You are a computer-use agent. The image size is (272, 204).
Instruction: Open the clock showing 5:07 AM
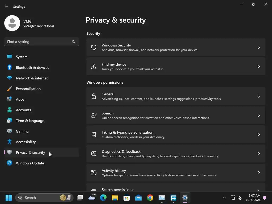pos(253,198)
